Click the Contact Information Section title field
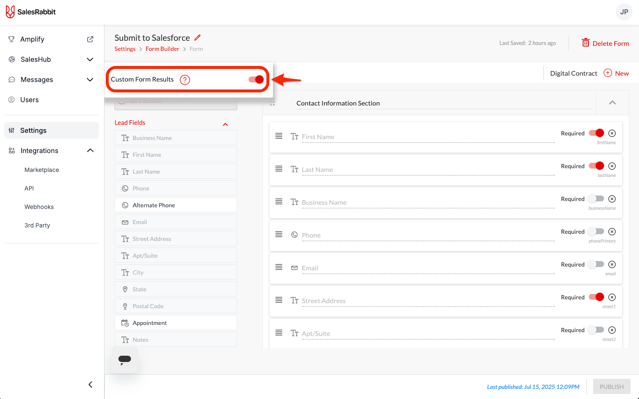This screenshot has height=399, width=639. click(x=444, y=103)
